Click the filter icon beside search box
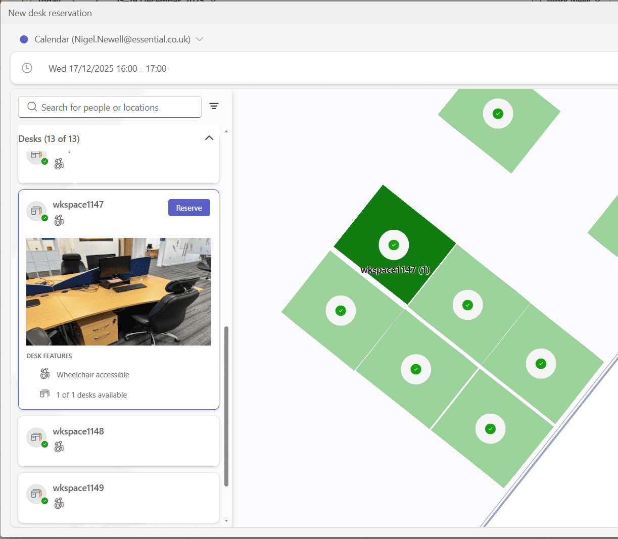Image resolution: width=618 pixels, height=539 pixels. tap(214, 106)
